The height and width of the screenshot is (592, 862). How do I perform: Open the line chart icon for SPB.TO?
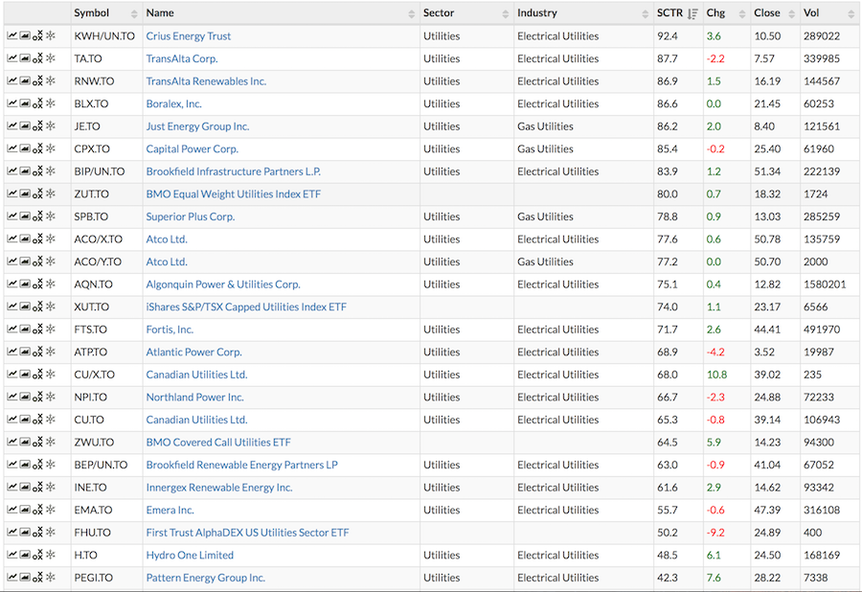[12, 216]
